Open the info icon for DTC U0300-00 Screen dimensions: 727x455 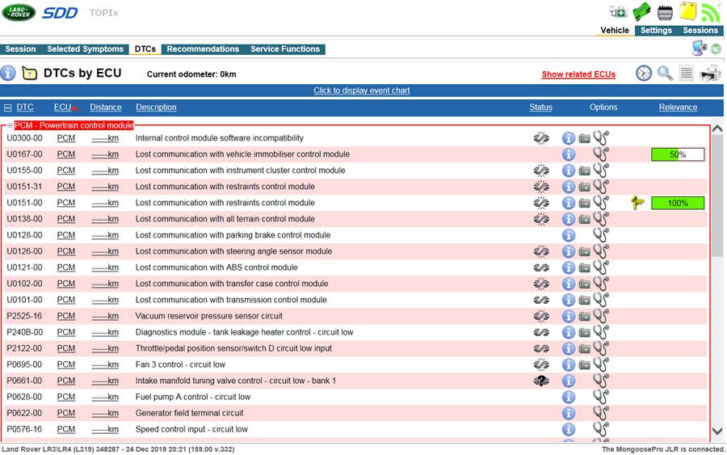tap(568, 138)
